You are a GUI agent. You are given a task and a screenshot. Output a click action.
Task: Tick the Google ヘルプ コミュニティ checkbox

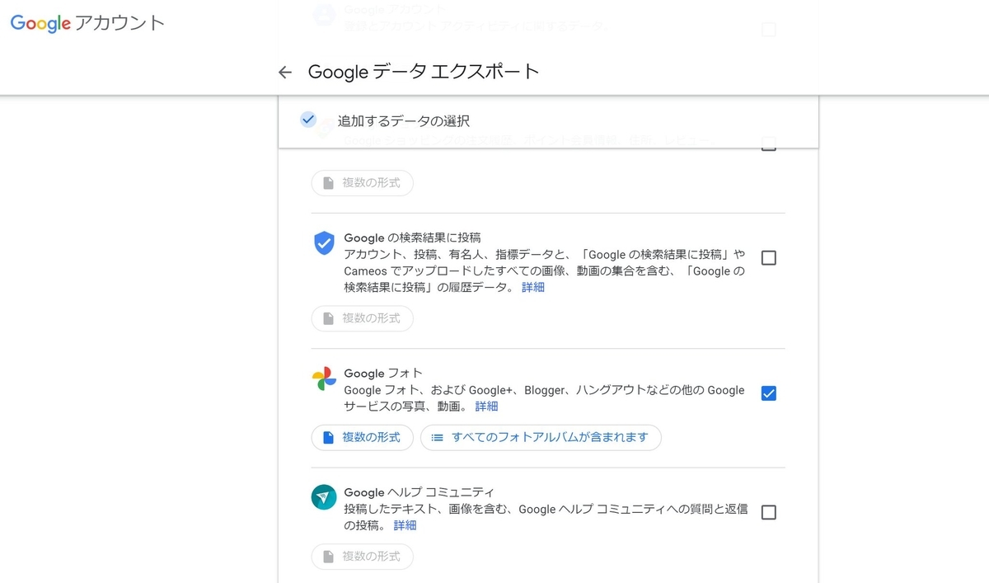pos(769,512)
